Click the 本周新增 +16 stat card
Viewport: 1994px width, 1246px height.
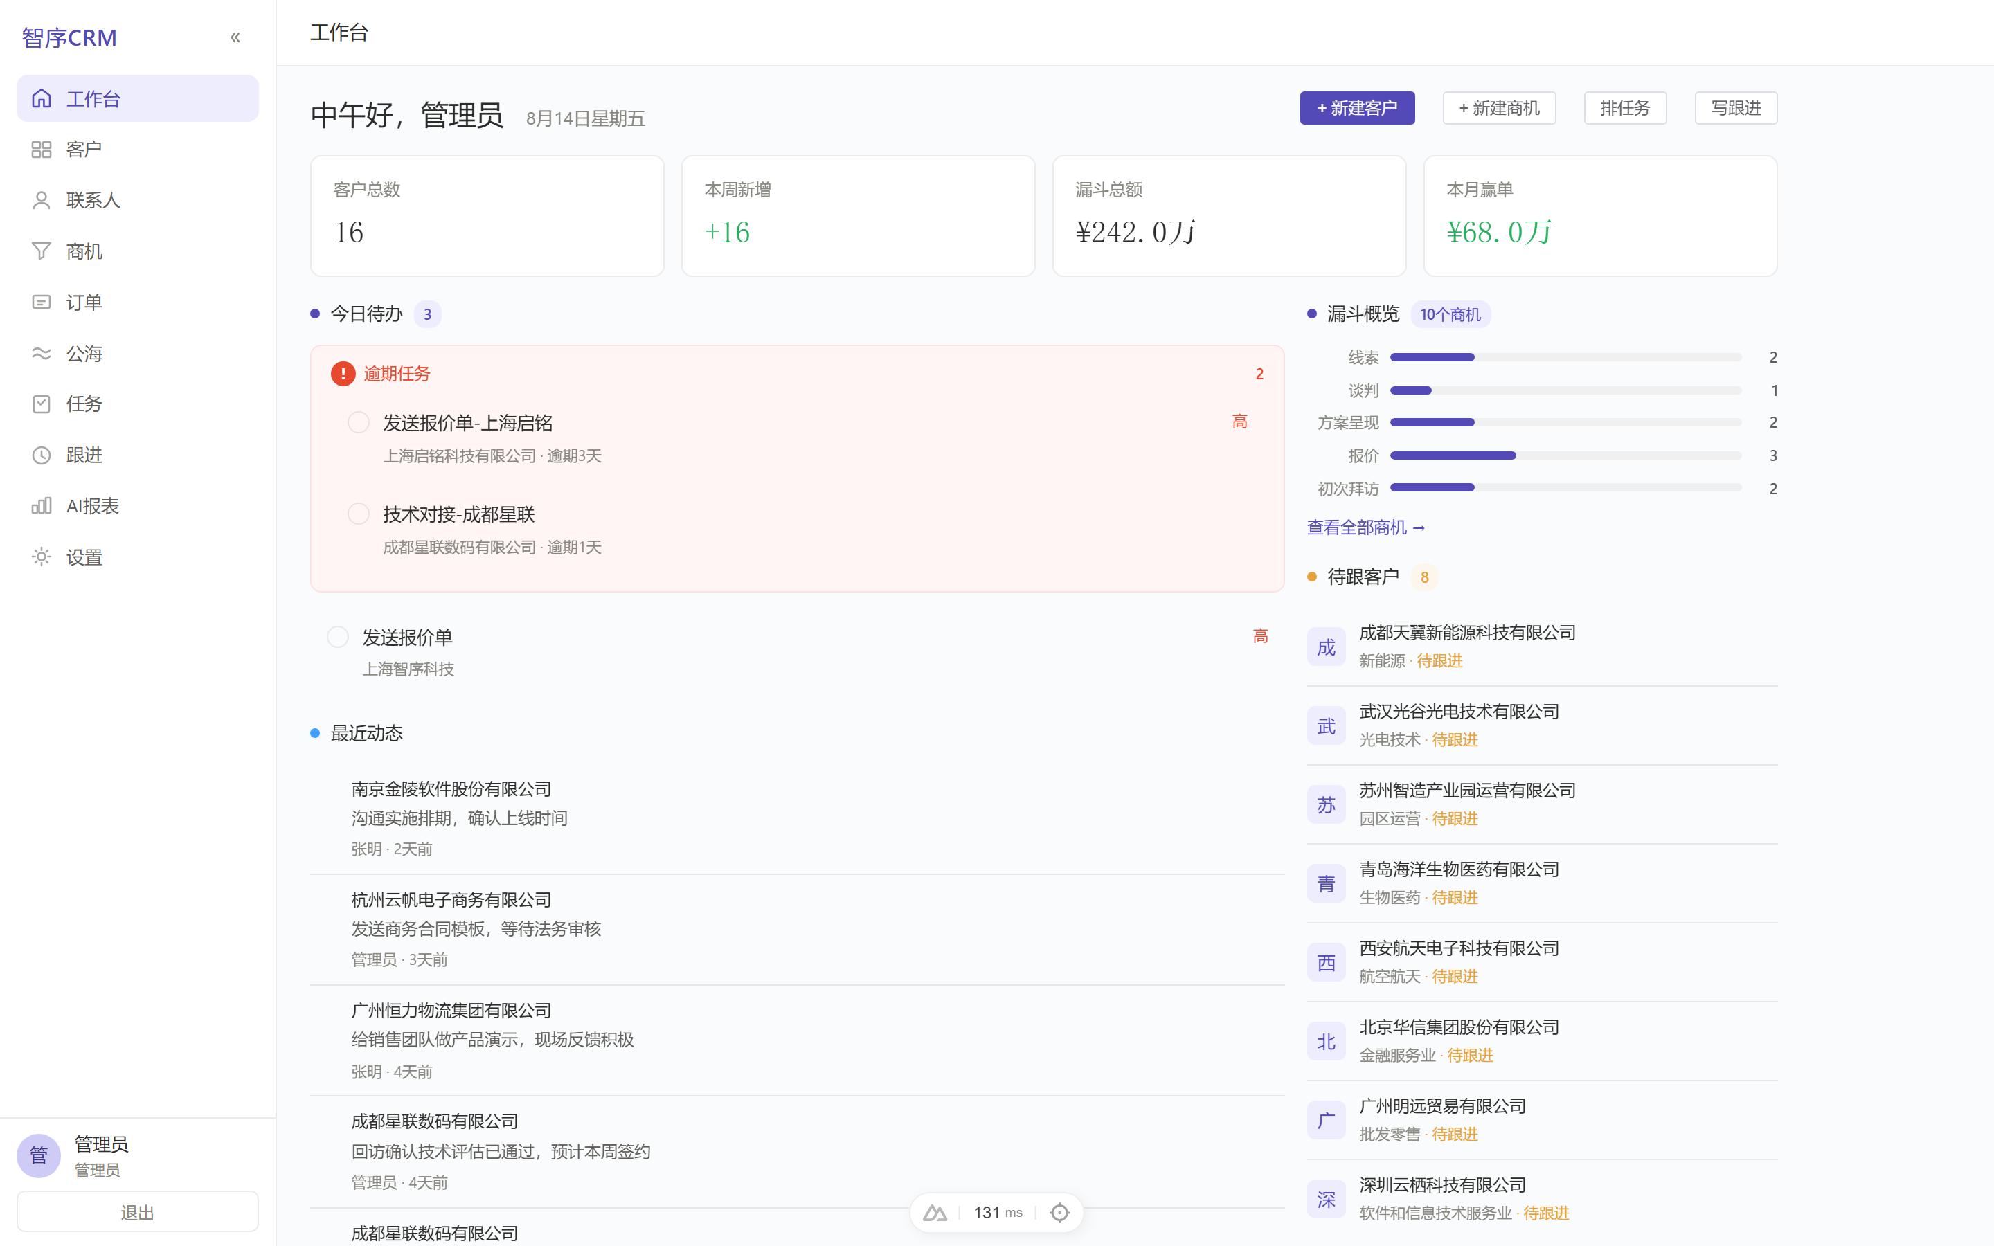point(858,216)
